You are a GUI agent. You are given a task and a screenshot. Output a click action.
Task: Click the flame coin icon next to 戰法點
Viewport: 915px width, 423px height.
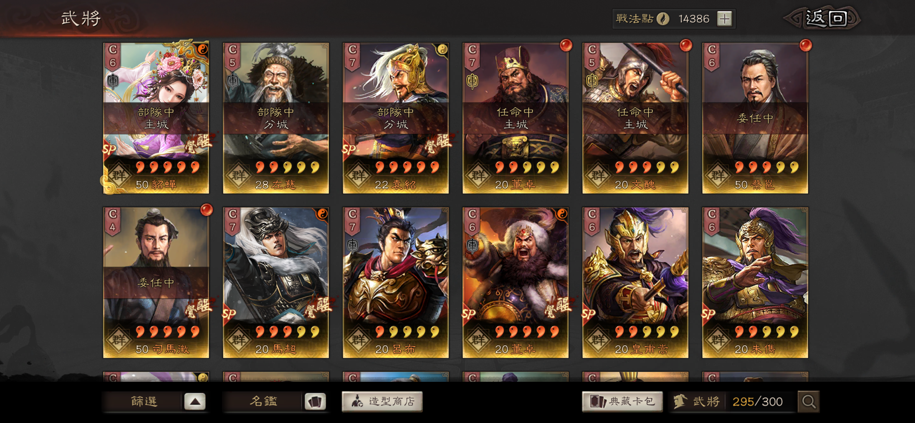[662, 18]
